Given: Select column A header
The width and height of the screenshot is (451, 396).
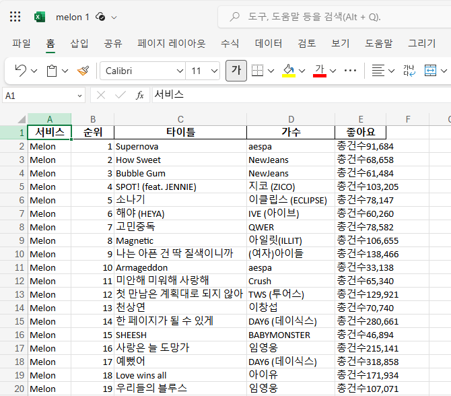Looking at the screenshot, I should click(49, 119).
